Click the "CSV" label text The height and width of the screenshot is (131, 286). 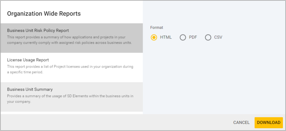218,37
